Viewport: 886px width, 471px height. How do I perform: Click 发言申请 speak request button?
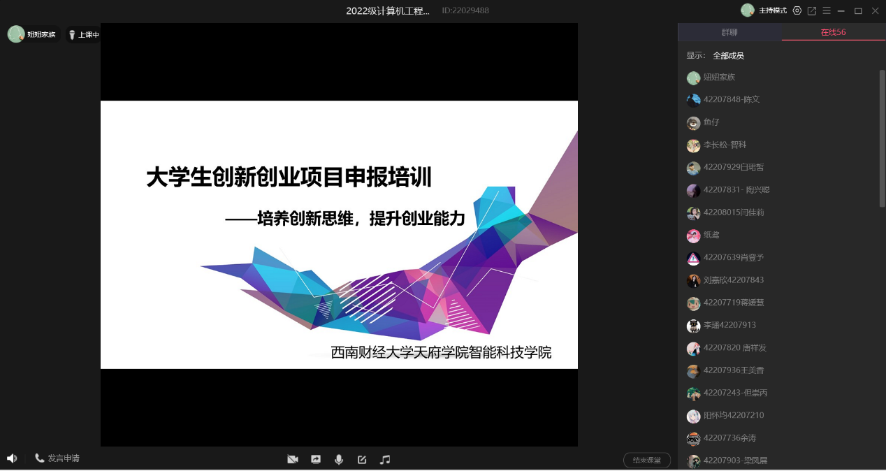[57, 458]
